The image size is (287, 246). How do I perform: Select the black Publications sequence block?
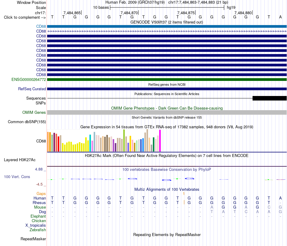click(x=269, y=98)
